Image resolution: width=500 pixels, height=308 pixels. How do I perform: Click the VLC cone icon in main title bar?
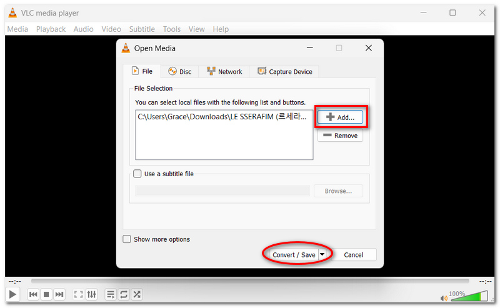[12, 12]
